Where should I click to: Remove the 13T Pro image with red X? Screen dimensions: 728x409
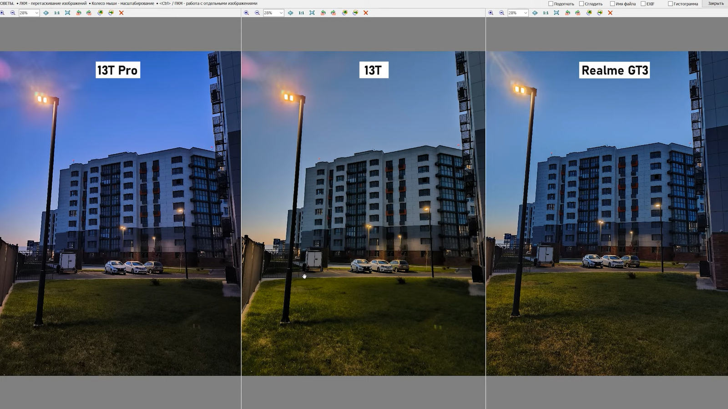tap(121, 13)
